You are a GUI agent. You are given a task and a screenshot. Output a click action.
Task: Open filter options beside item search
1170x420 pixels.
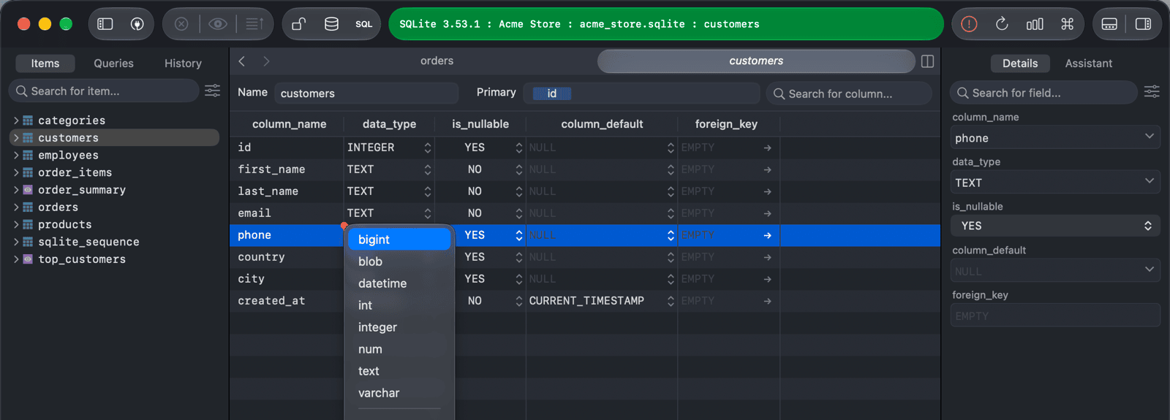point(213,91)
